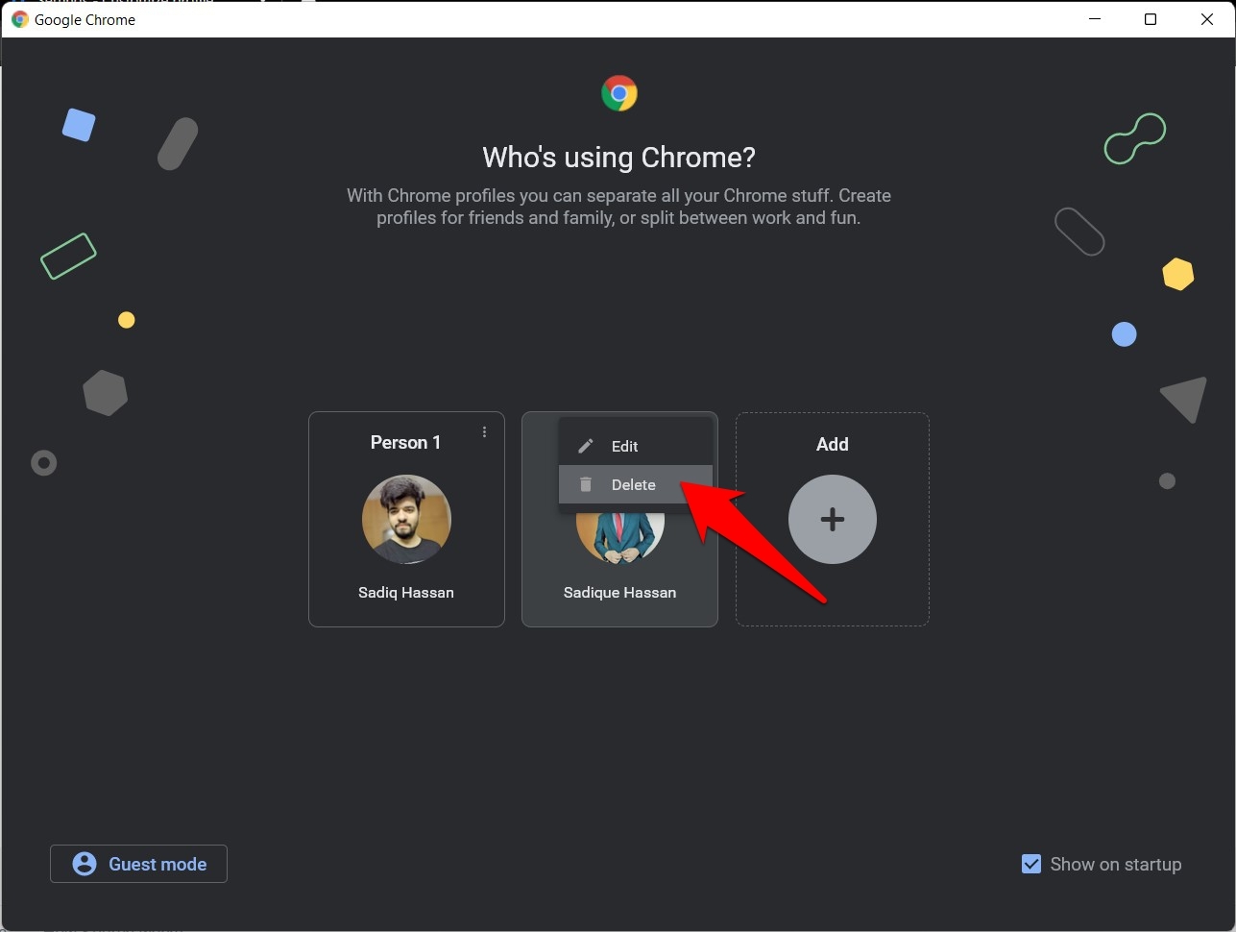Click the Sadiq Hassan profile avatar
Screen dimensions: 1236x932
[405, 519]
